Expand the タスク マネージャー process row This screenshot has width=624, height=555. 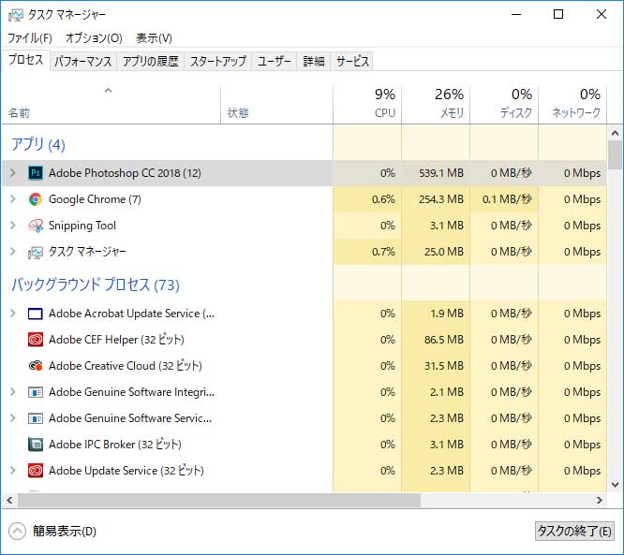click(x=13, y=252)
